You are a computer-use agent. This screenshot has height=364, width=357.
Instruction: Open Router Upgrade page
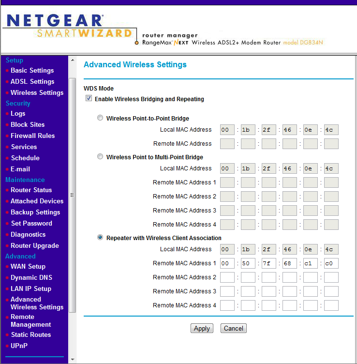(34, 245)
